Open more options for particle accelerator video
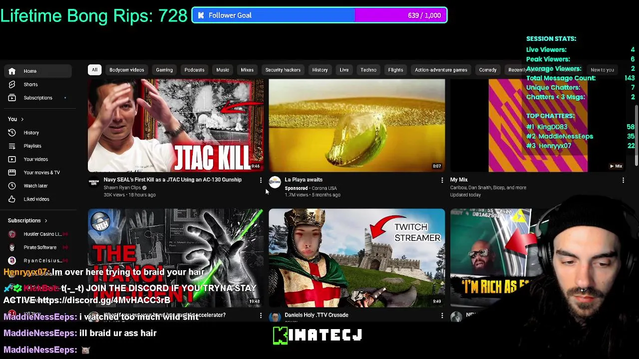The width and height of the screenshot is (639, 359). point(261,315)
